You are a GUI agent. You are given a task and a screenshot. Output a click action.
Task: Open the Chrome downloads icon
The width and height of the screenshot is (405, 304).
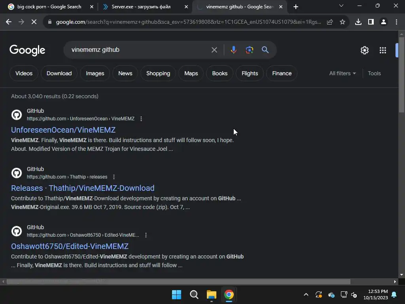358,22
